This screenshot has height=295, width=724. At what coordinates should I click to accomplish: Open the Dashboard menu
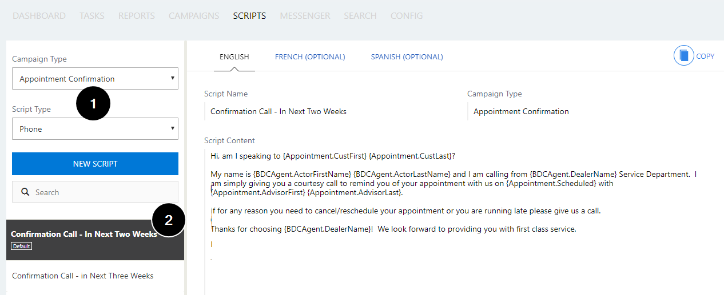coord(39,16)
